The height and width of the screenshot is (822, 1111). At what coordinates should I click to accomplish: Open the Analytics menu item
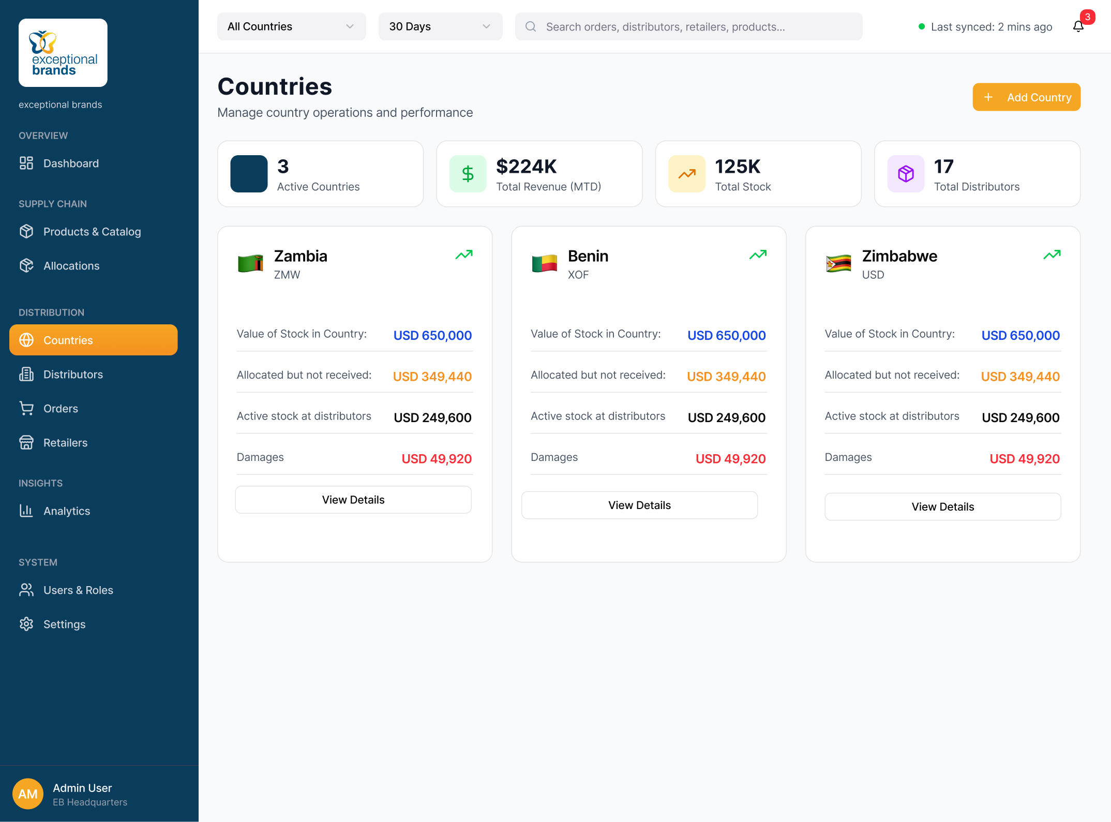(94, 511)
